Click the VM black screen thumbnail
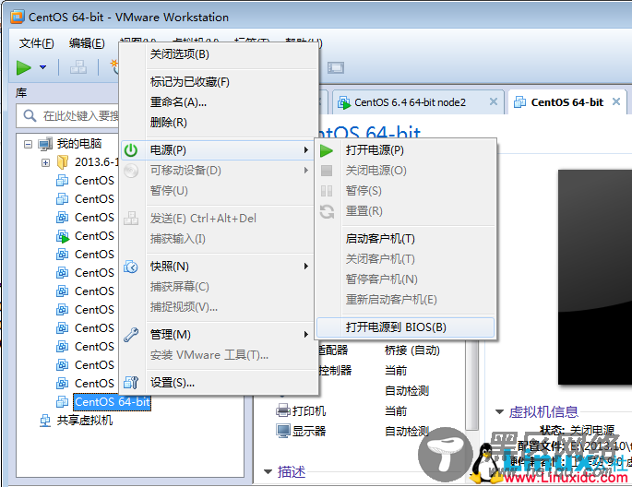 tap(595, 277)
